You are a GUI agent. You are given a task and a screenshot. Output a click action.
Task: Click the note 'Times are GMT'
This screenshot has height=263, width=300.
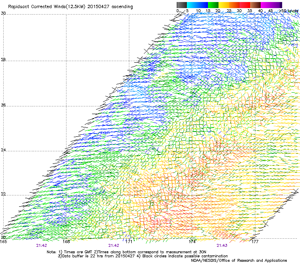click(x=75, y=252)
